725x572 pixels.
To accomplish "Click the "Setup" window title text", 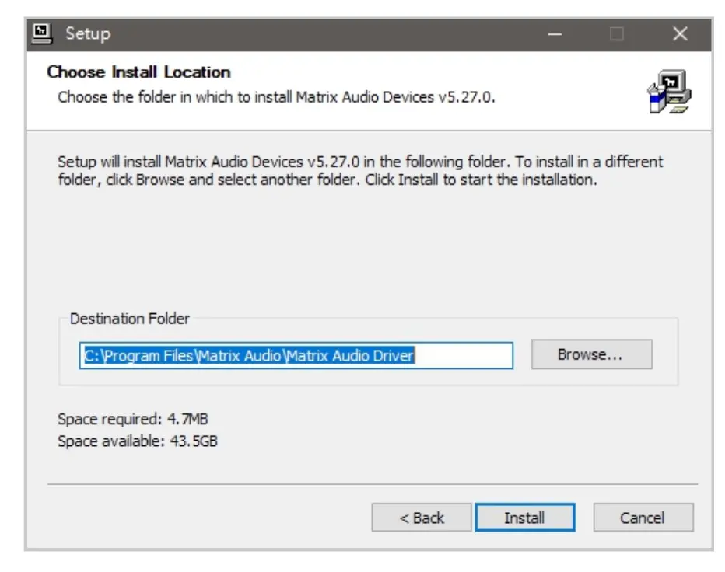I will point(88,34).
